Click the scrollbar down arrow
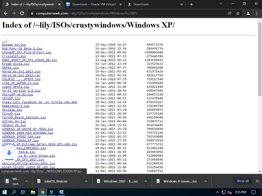Image resolution: width=262 pixels, height=196 pixels. click(x=260, y=171)
